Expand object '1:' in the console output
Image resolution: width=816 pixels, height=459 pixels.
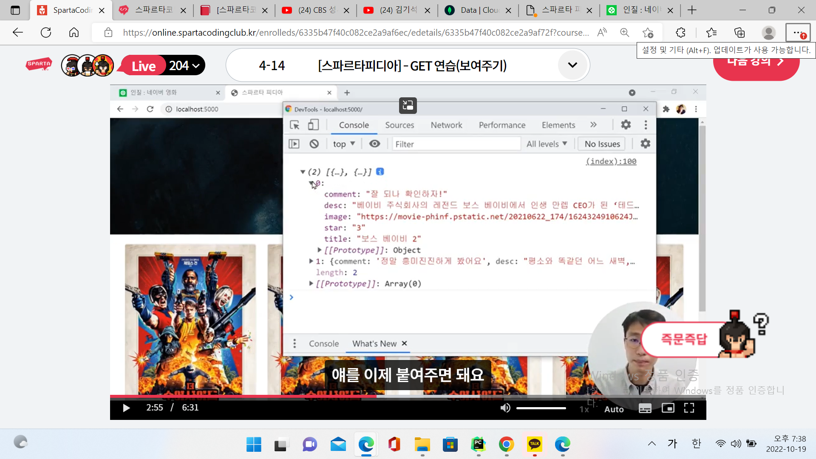tap(312, 261)
